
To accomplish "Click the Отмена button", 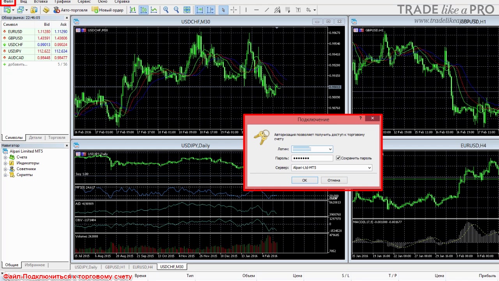I will pos(334,180).
